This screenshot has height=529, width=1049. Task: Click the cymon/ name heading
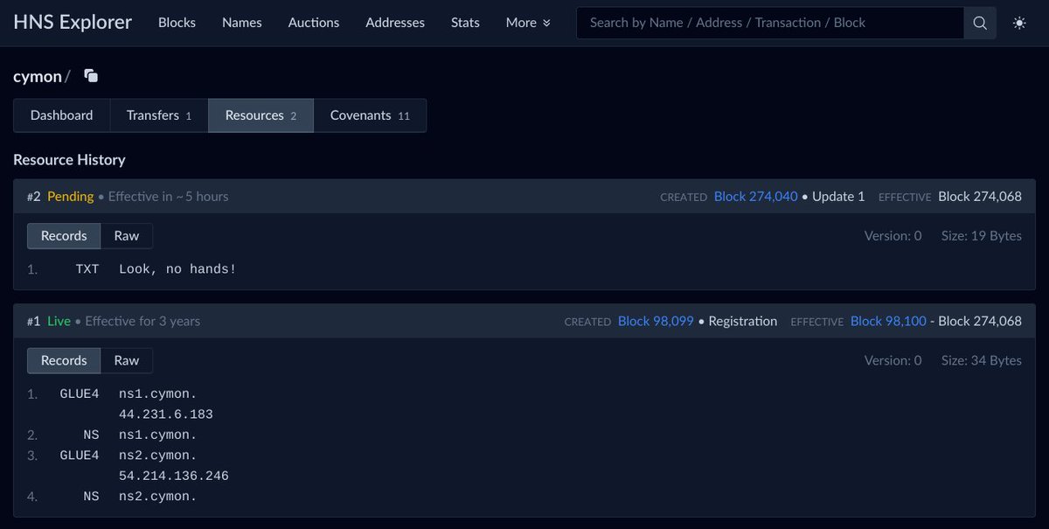tap(41, 77)
